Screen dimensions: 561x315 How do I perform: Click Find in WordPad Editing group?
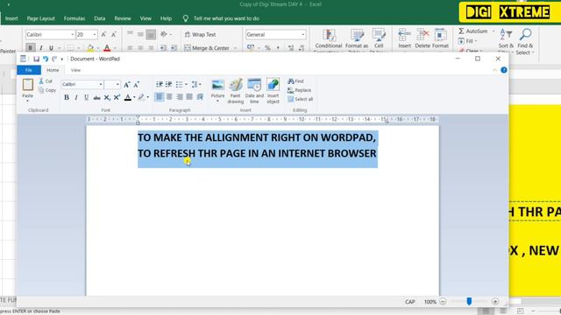tap(296, 81)
